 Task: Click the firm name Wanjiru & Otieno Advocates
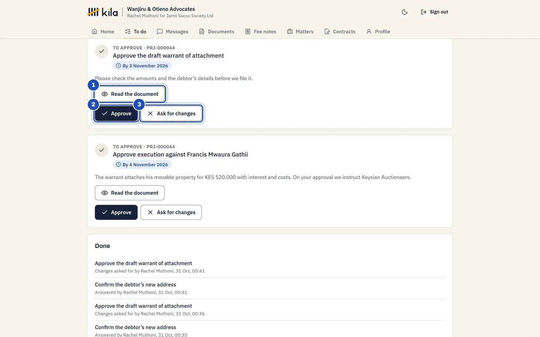[161, 9]
